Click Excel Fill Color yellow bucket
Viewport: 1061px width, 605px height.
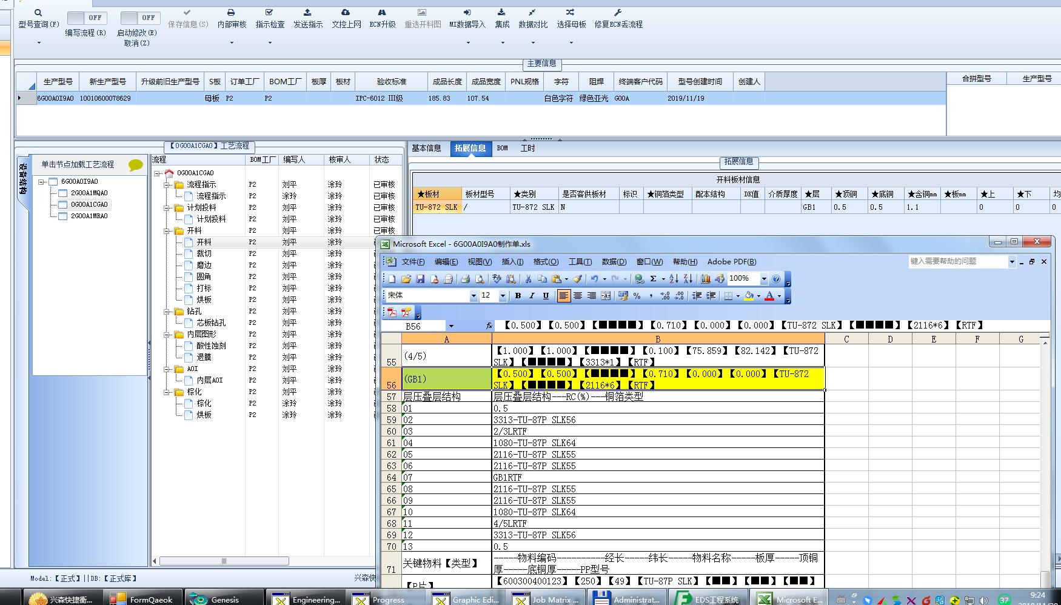[x=749, y=296]
